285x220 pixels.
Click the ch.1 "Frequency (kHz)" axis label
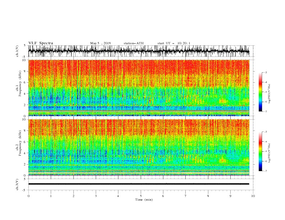(x=21, y=83)
